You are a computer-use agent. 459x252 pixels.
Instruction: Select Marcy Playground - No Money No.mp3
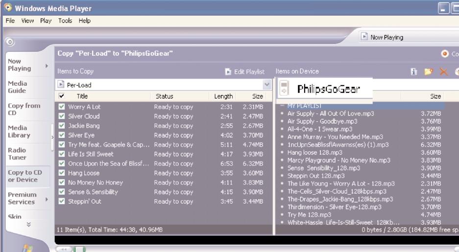(339, 160)
